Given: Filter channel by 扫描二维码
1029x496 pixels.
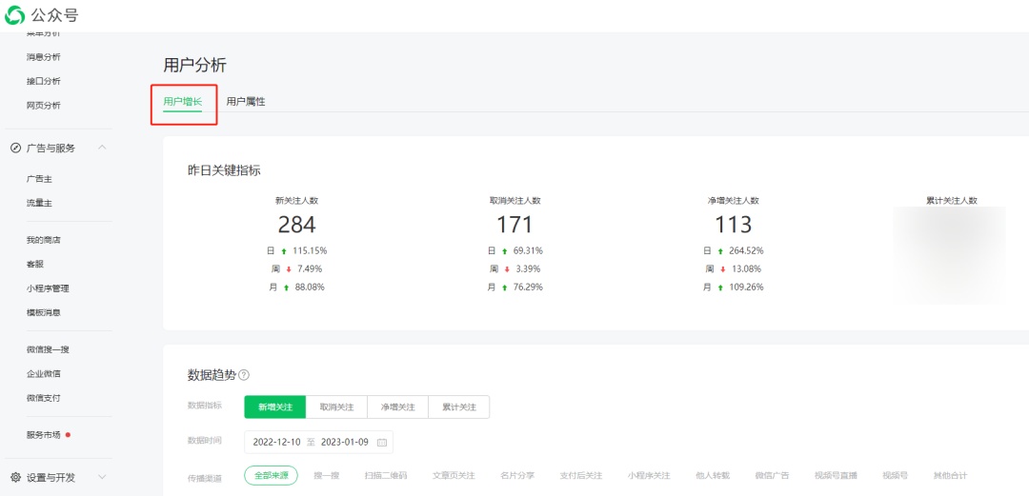Looking at the screenshot, I should pyautogui.click(x=385, y=475).
